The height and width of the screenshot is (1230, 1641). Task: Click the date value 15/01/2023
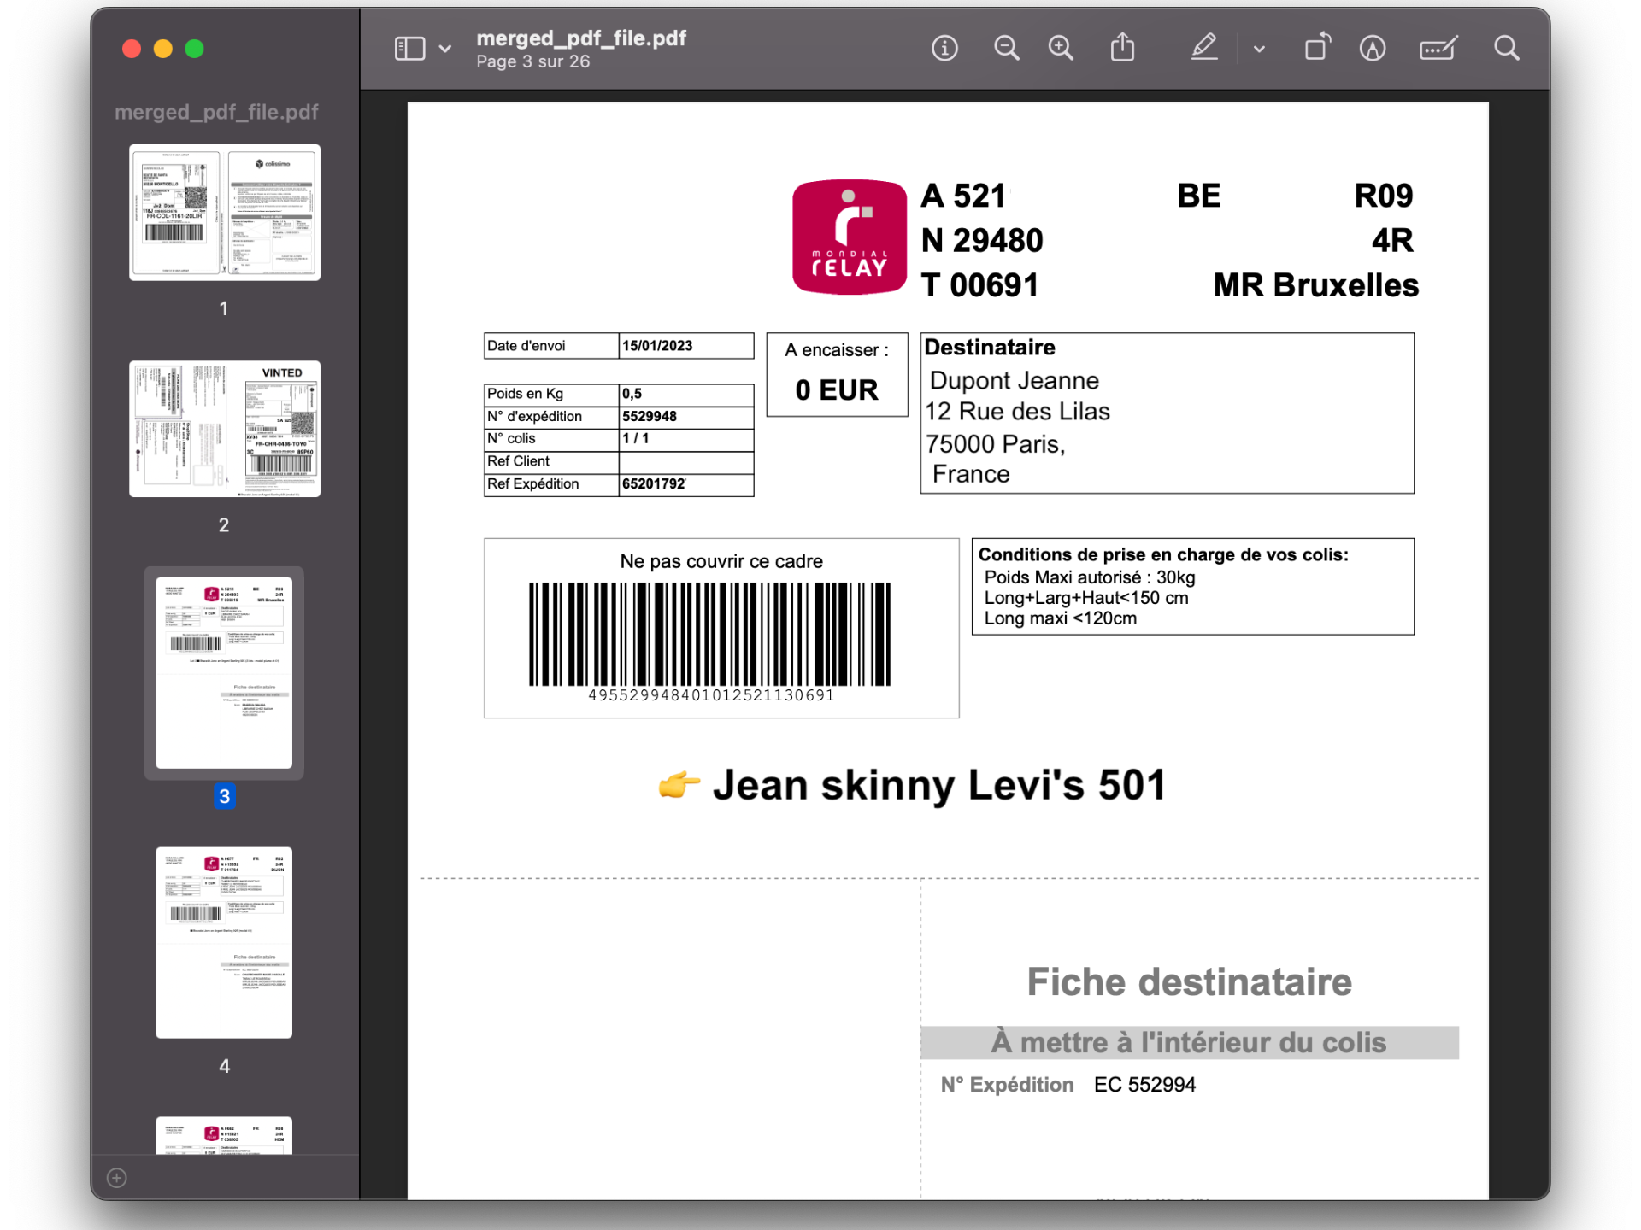pos(657,346)
